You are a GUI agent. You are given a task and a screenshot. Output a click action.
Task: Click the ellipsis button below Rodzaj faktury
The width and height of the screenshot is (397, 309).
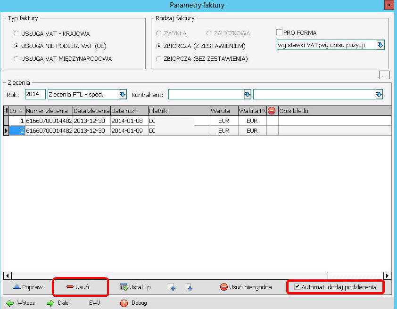[384, 75]
